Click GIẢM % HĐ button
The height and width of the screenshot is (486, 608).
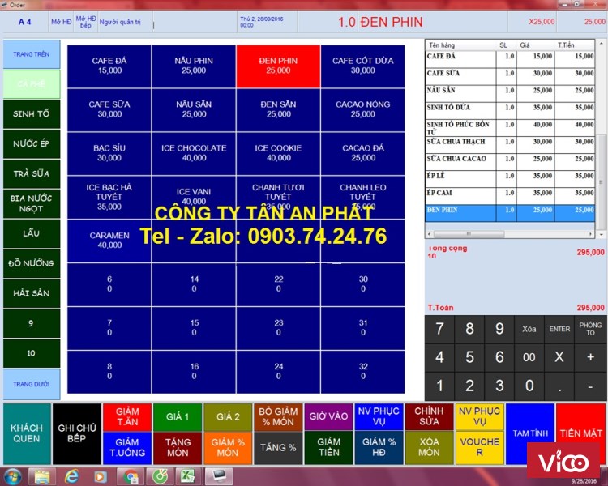pos(379,448)
